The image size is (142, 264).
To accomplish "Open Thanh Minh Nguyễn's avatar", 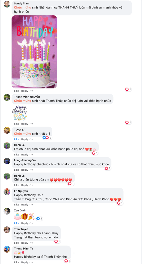I will pos(7,97).
